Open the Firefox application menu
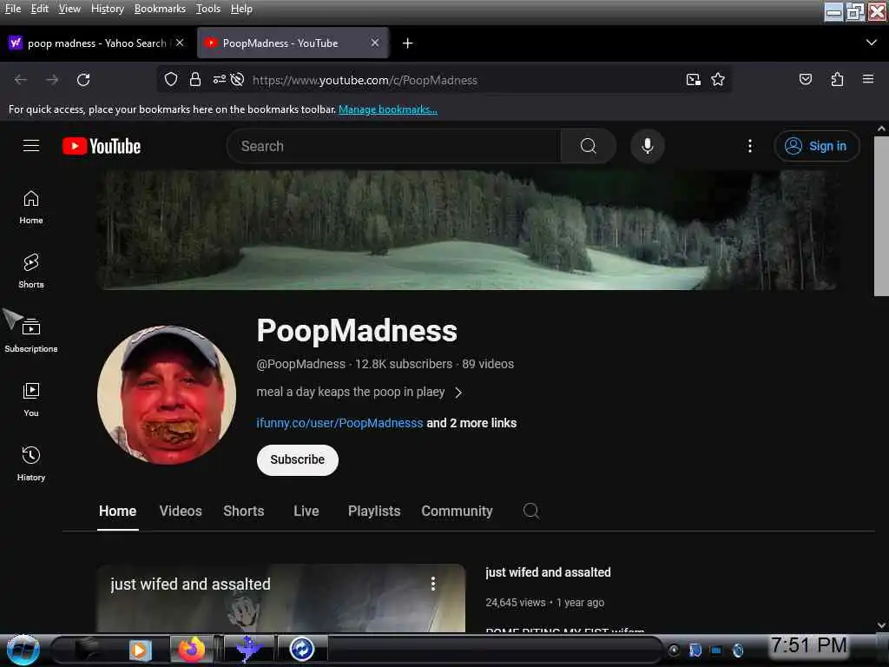Image resolution: width=889 pixels, height=667 pixels. tap(868, 79)
